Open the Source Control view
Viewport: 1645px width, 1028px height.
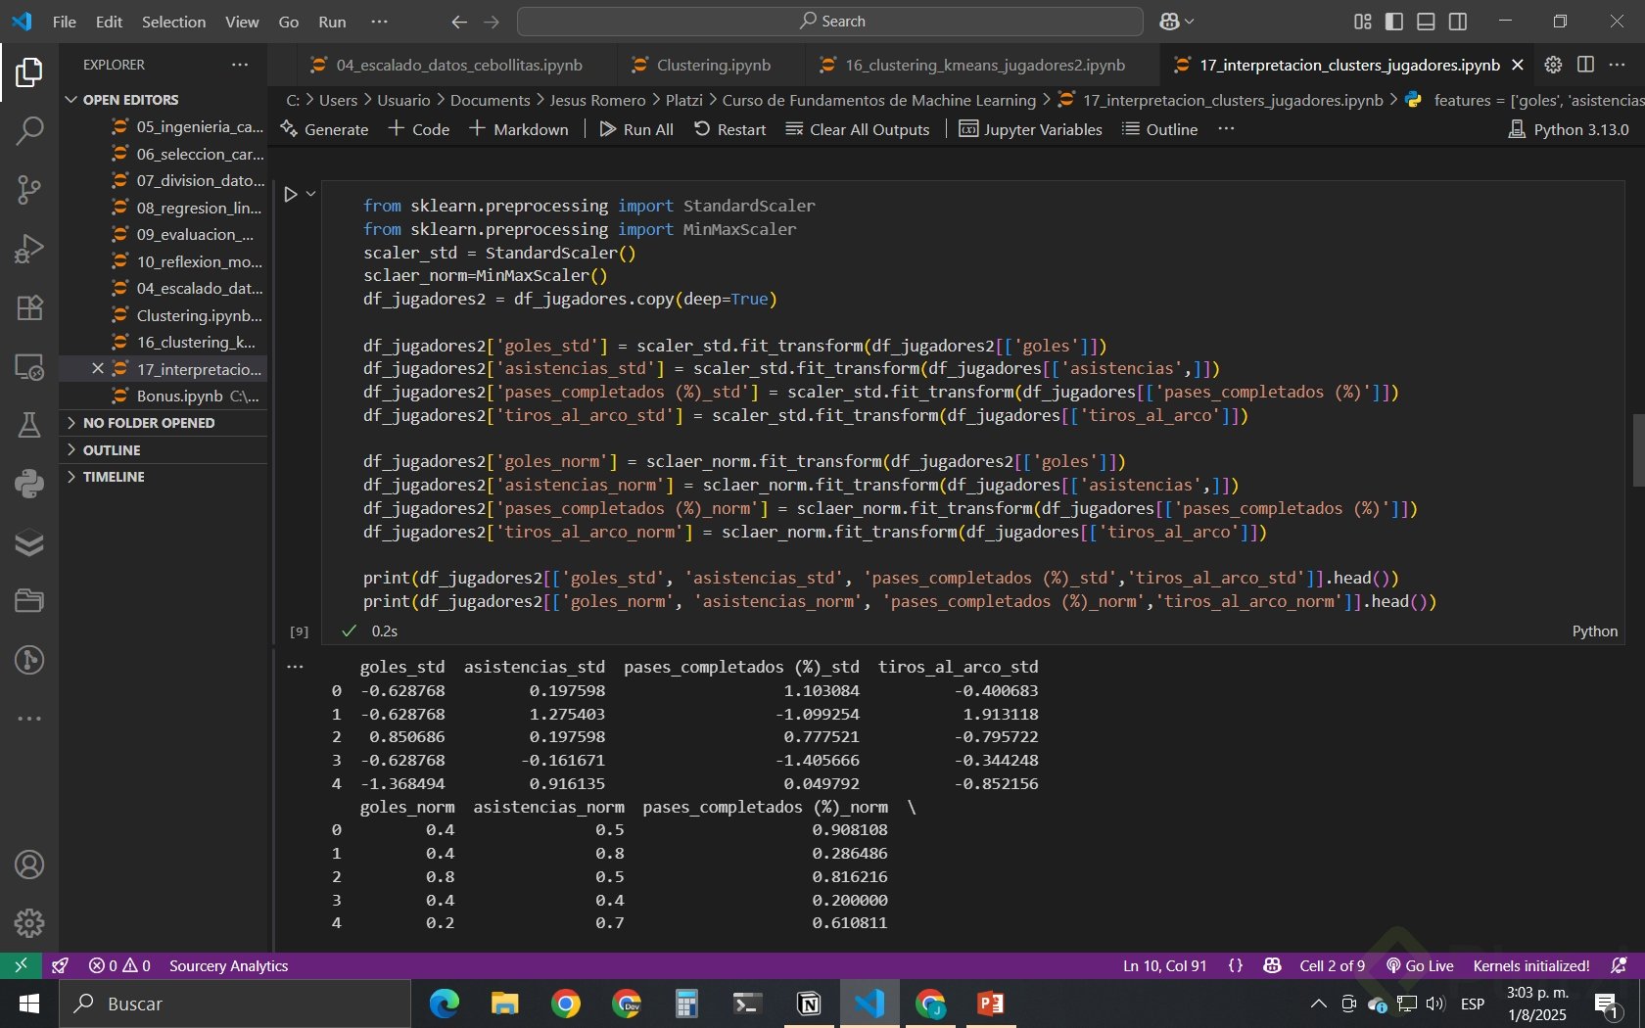point(29,189)
